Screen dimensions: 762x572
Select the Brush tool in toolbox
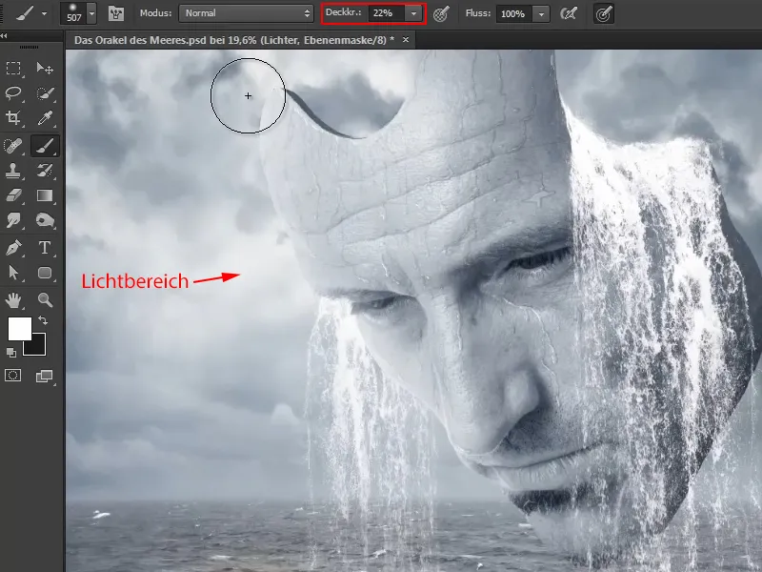tap(45, 146)
